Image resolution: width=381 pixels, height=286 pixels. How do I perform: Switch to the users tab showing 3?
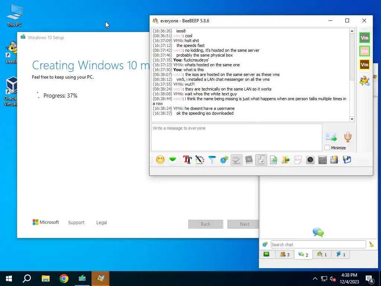285,254
